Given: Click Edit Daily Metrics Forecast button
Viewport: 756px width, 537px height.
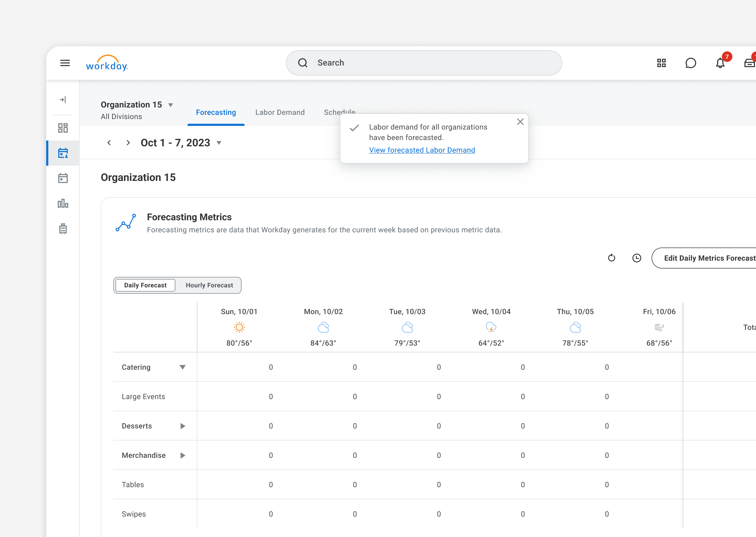Looking at the screenshot, I should [708, 258].
